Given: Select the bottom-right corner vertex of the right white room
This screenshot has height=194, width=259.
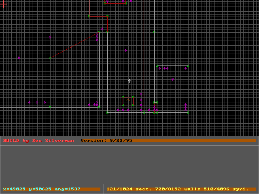Looking at the screenshot, I should pyautogui.click(x=188, y=112).
